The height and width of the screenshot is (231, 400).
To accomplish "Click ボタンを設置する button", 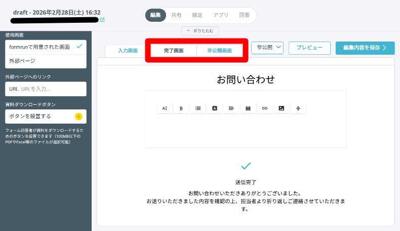I will coord(46,117).
